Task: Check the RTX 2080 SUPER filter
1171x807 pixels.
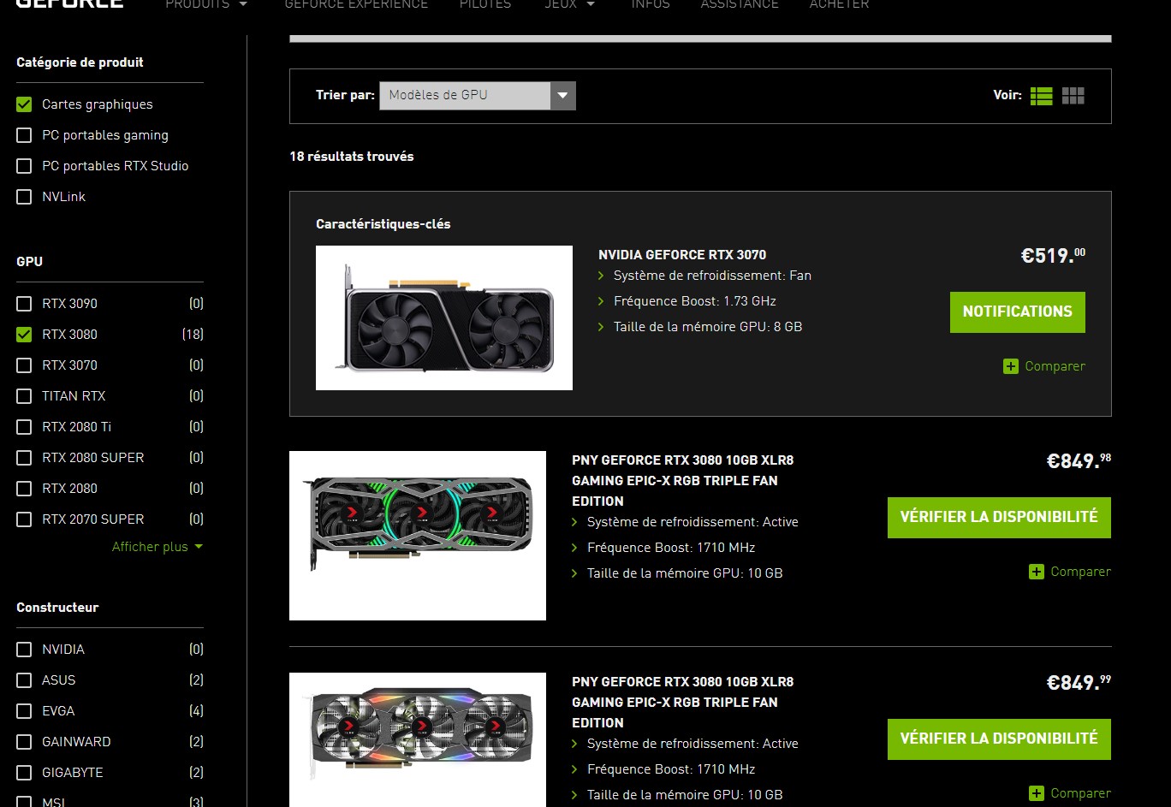Action: click(24, 458)
